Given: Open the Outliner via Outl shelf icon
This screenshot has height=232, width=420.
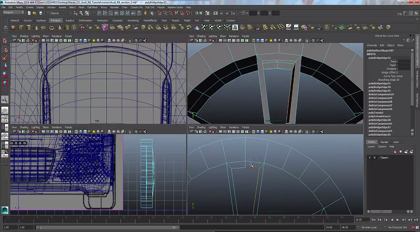Looking at the screenshot, I should 296,28.
